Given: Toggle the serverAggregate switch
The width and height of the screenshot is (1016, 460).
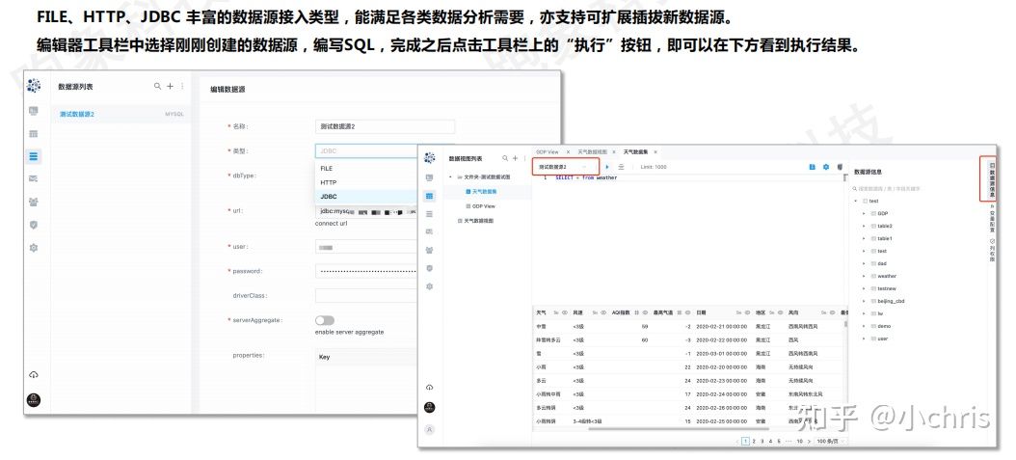Looking at the screenshot, I should pyautogui.click(x=325, y=320).
